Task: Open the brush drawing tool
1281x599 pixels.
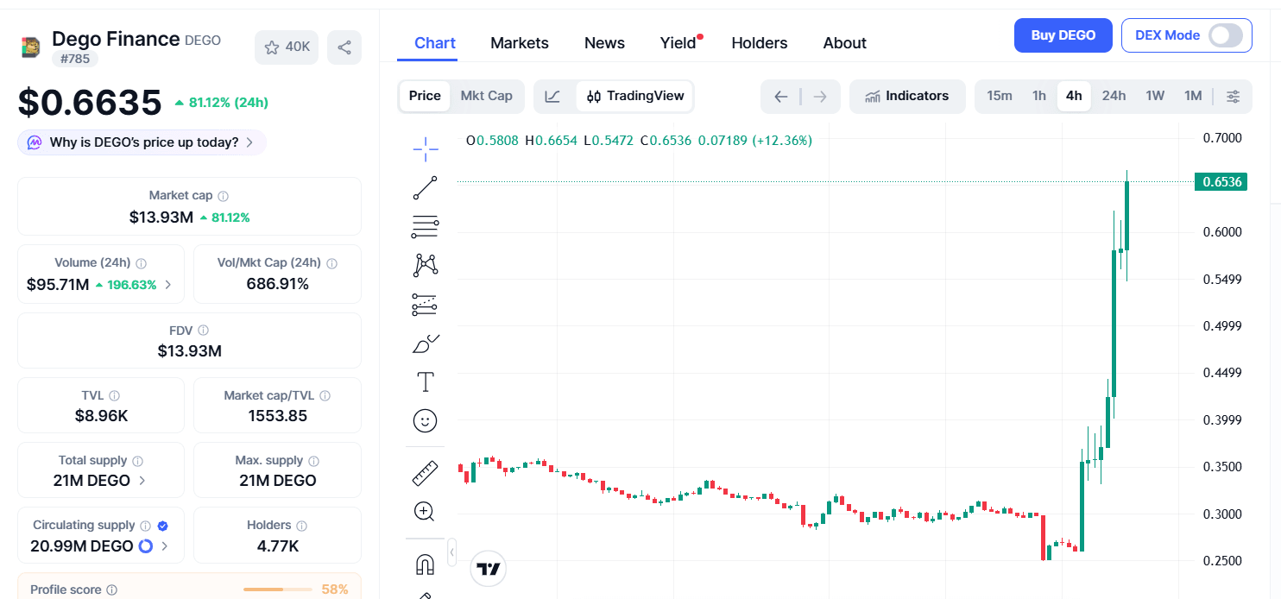Action: click(x=425, y=344)
